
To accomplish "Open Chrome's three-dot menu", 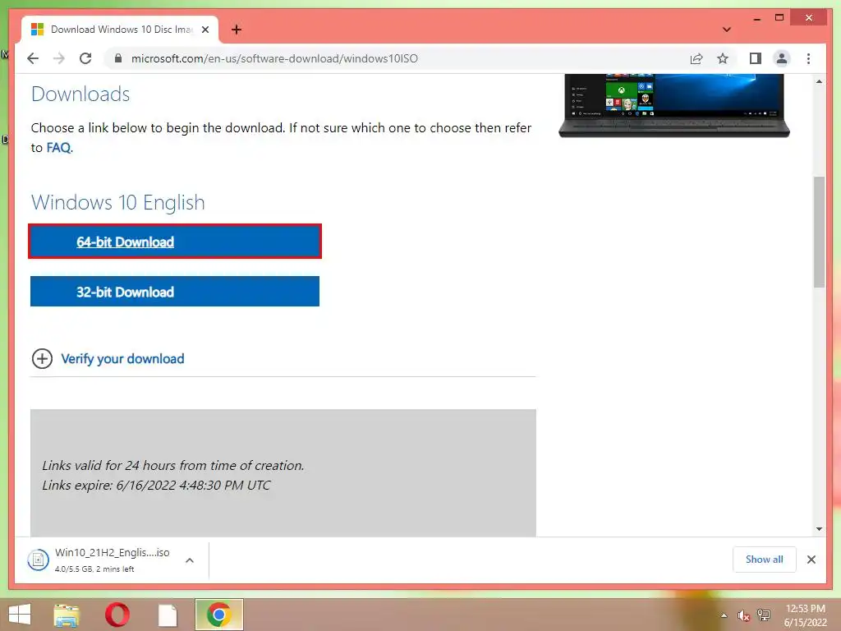I will tap(808, 58).
